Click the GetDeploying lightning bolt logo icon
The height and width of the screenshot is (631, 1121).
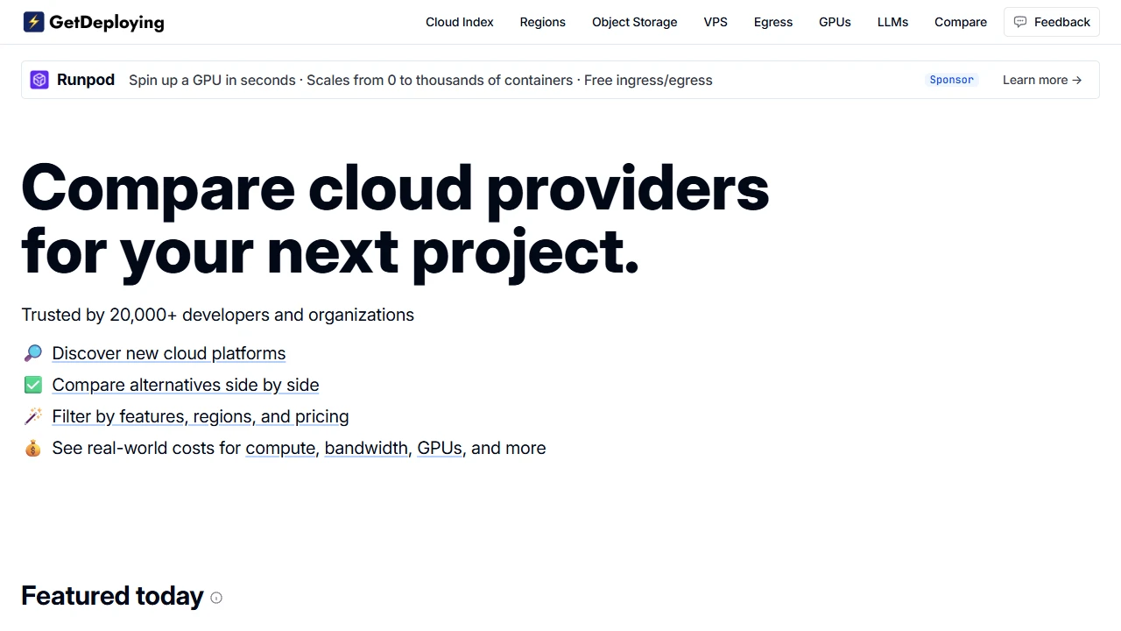[34, 21]
